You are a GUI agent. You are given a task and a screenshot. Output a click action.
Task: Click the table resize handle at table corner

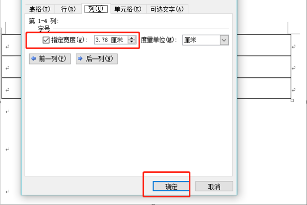[292, 100]
